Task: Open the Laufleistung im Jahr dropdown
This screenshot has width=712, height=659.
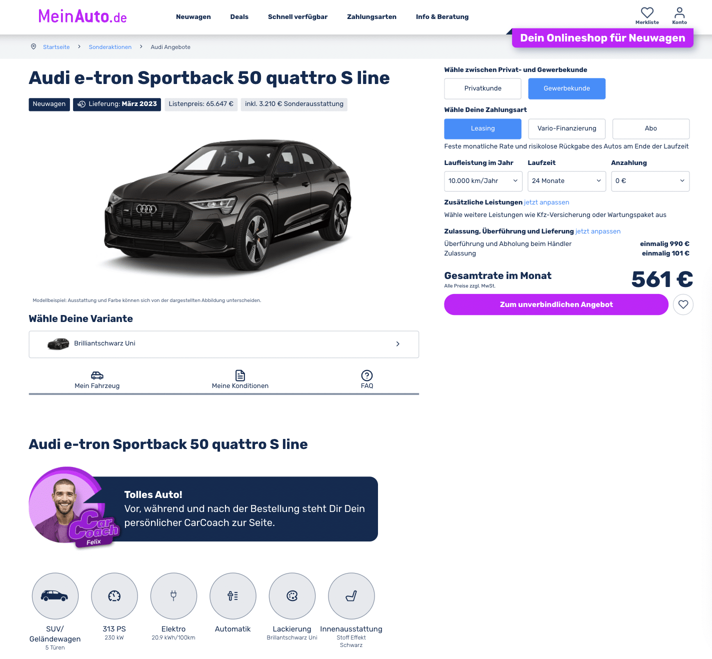Action: point(483,181)
